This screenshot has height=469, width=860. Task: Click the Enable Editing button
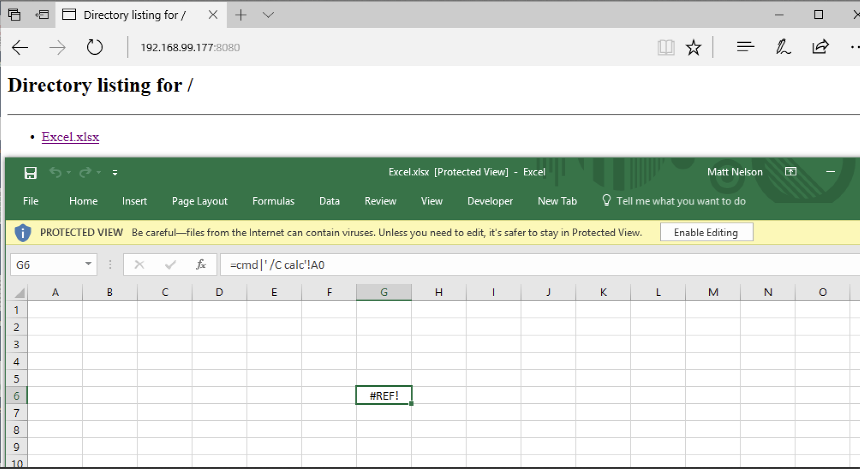coord(706,232)
